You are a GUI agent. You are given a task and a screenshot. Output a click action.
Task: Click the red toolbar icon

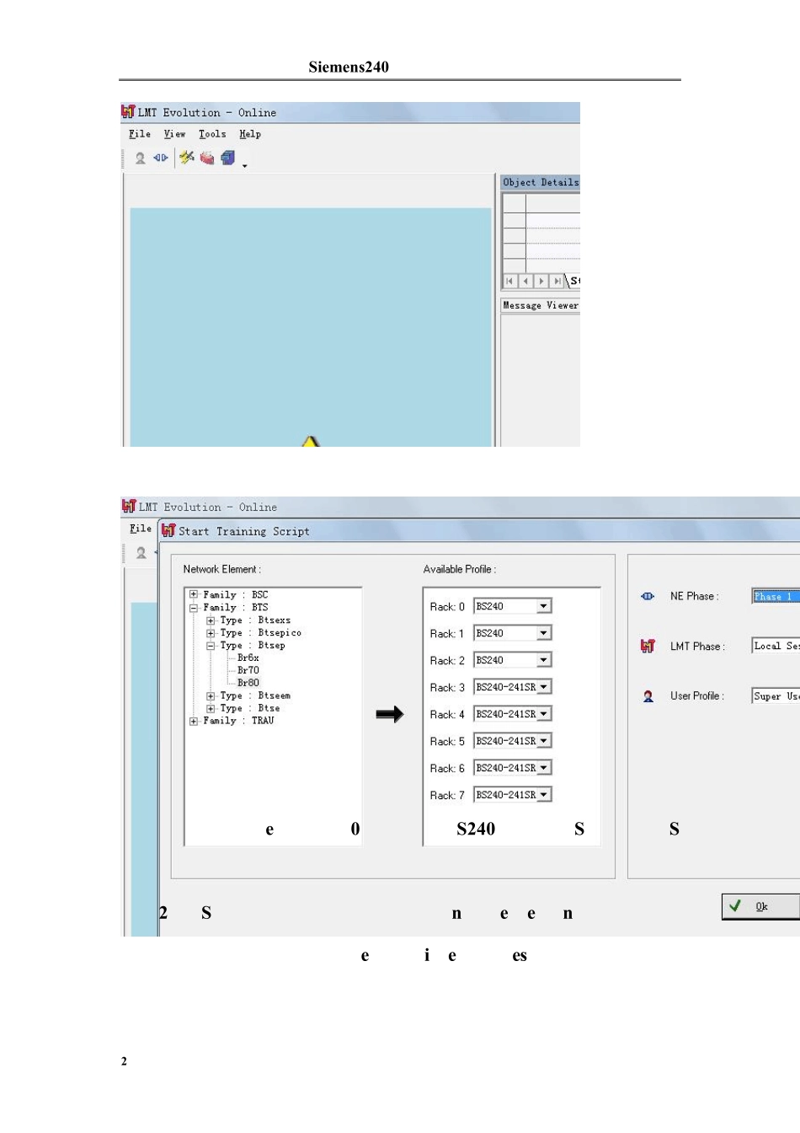click(x=207, y=158)
